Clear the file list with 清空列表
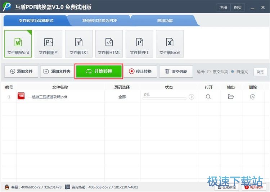This screenshot has height=192, width=270. coord(176,71)
